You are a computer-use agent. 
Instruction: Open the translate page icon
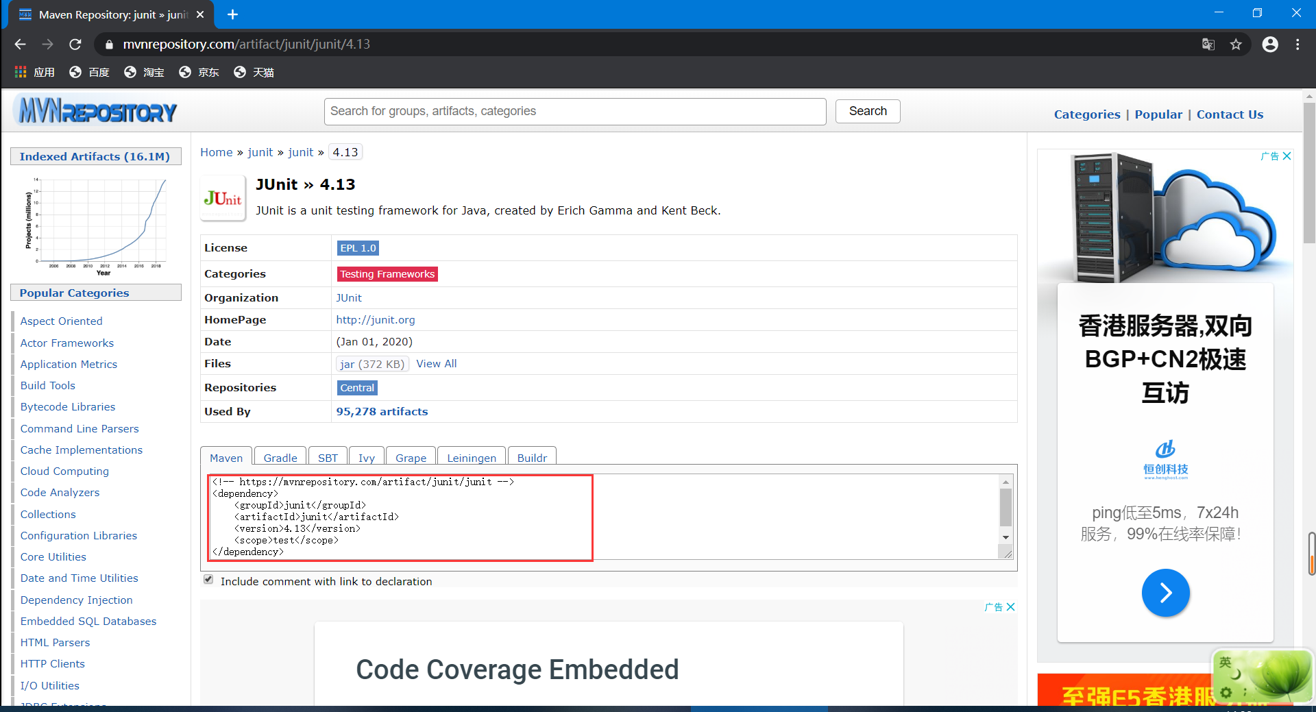[x=1208, y=45]
